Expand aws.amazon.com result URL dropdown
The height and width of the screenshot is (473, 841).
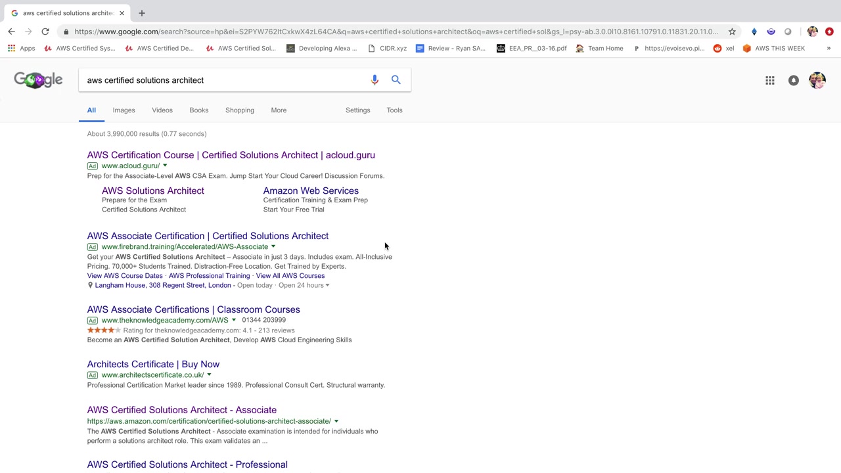(x=336, y=421)
